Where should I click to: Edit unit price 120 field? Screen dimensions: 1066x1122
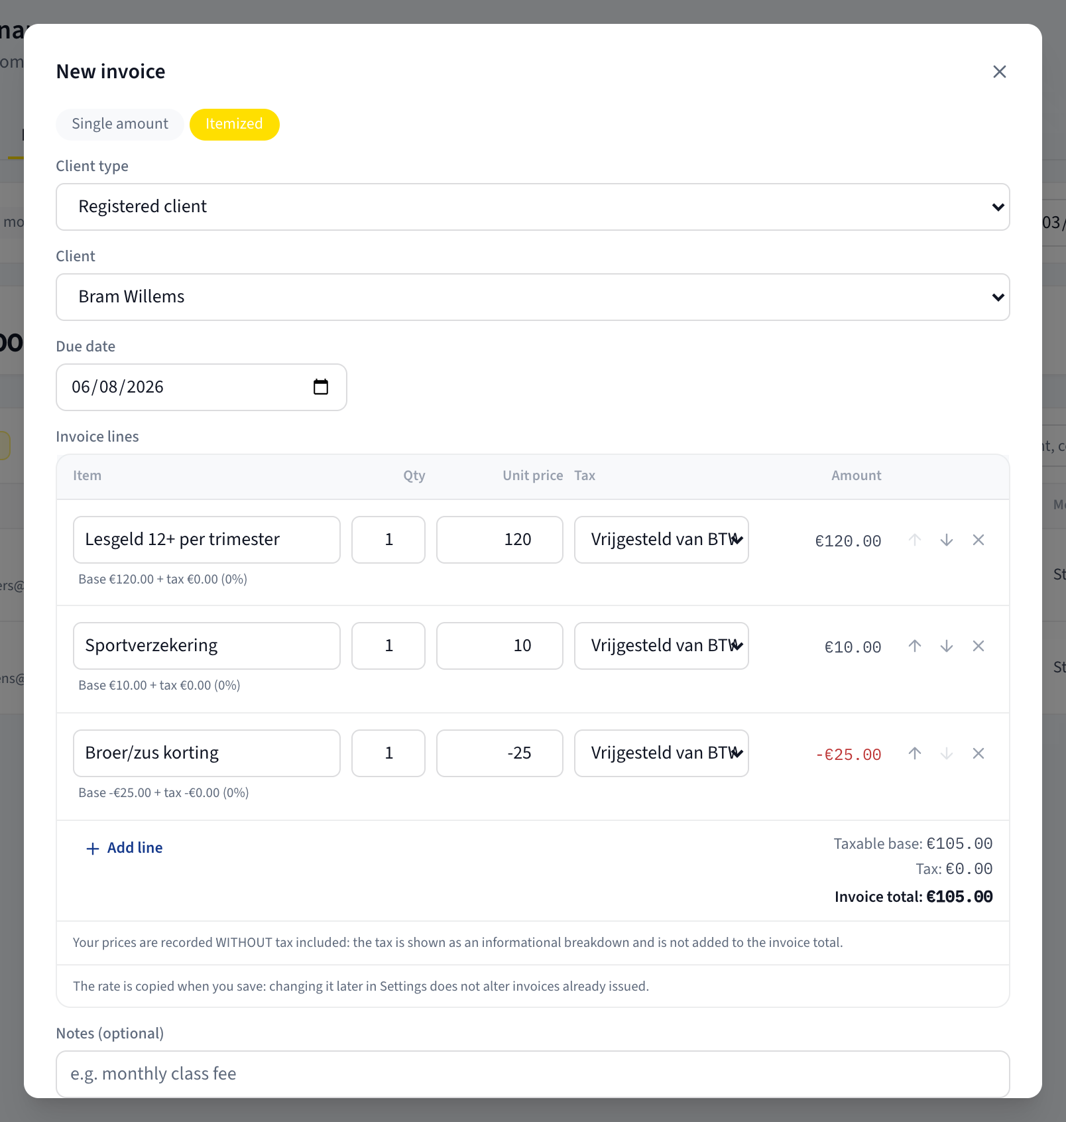pyautogui.click(x=500, y=540)
